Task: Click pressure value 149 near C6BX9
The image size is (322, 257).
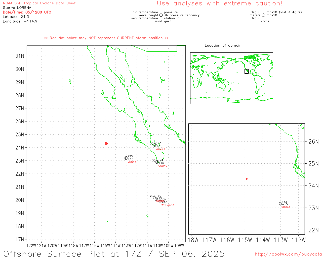Action: [161, 160]
